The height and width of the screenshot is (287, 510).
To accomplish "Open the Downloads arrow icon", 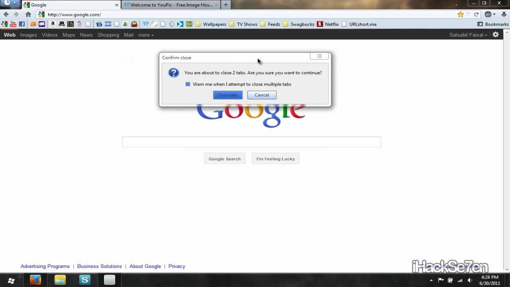I will tap(504, 14).
